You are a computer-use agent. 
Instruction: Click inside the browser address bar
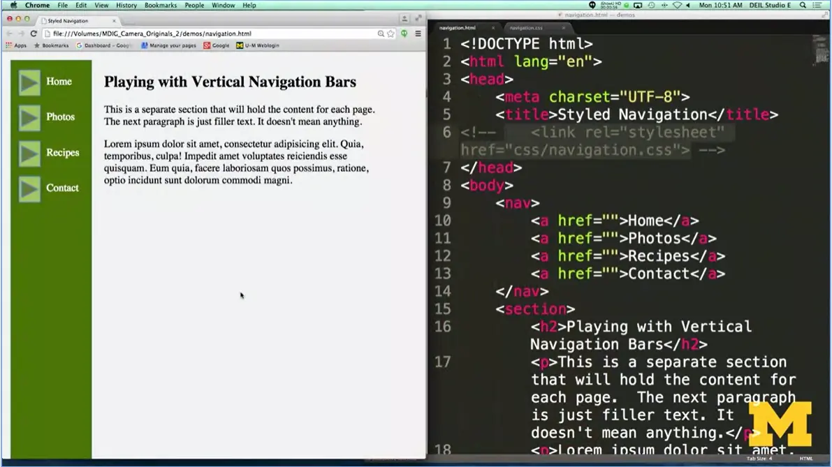pos(210,33)
